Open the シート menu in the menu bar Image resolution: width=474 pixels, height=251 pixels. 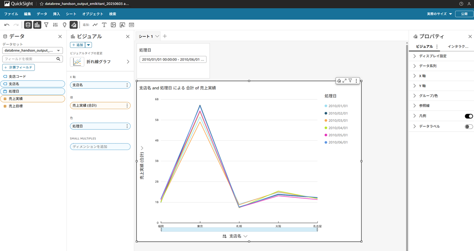click(x=71, y=14)
